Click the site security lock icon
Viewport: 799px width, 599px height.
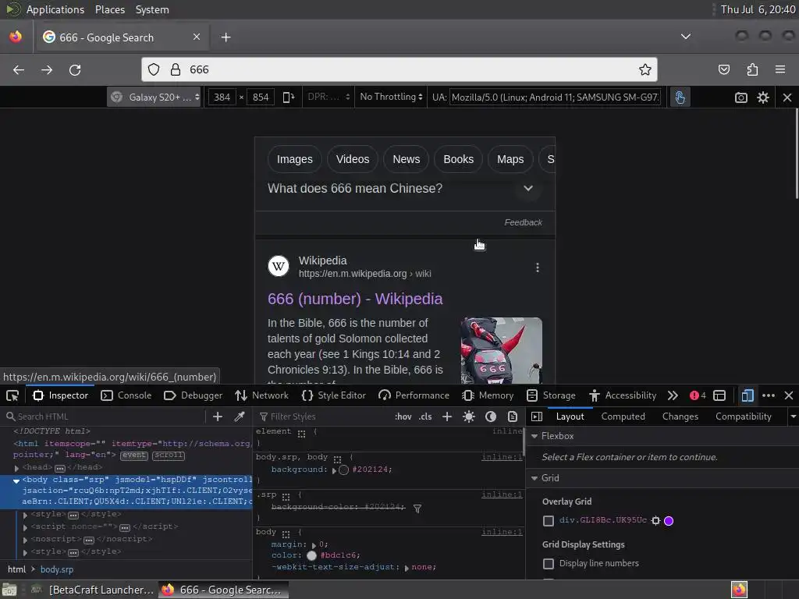point(176,69)
